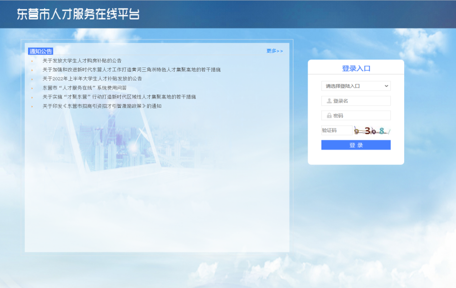Image resolution: width=456 pixels, height=288 pixels.
Task: Click the lock icon in 密码 field
Action: coord(329,115)
